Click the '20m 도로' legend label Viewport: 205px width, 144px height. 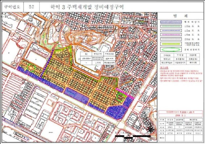(x=192, y=39)
